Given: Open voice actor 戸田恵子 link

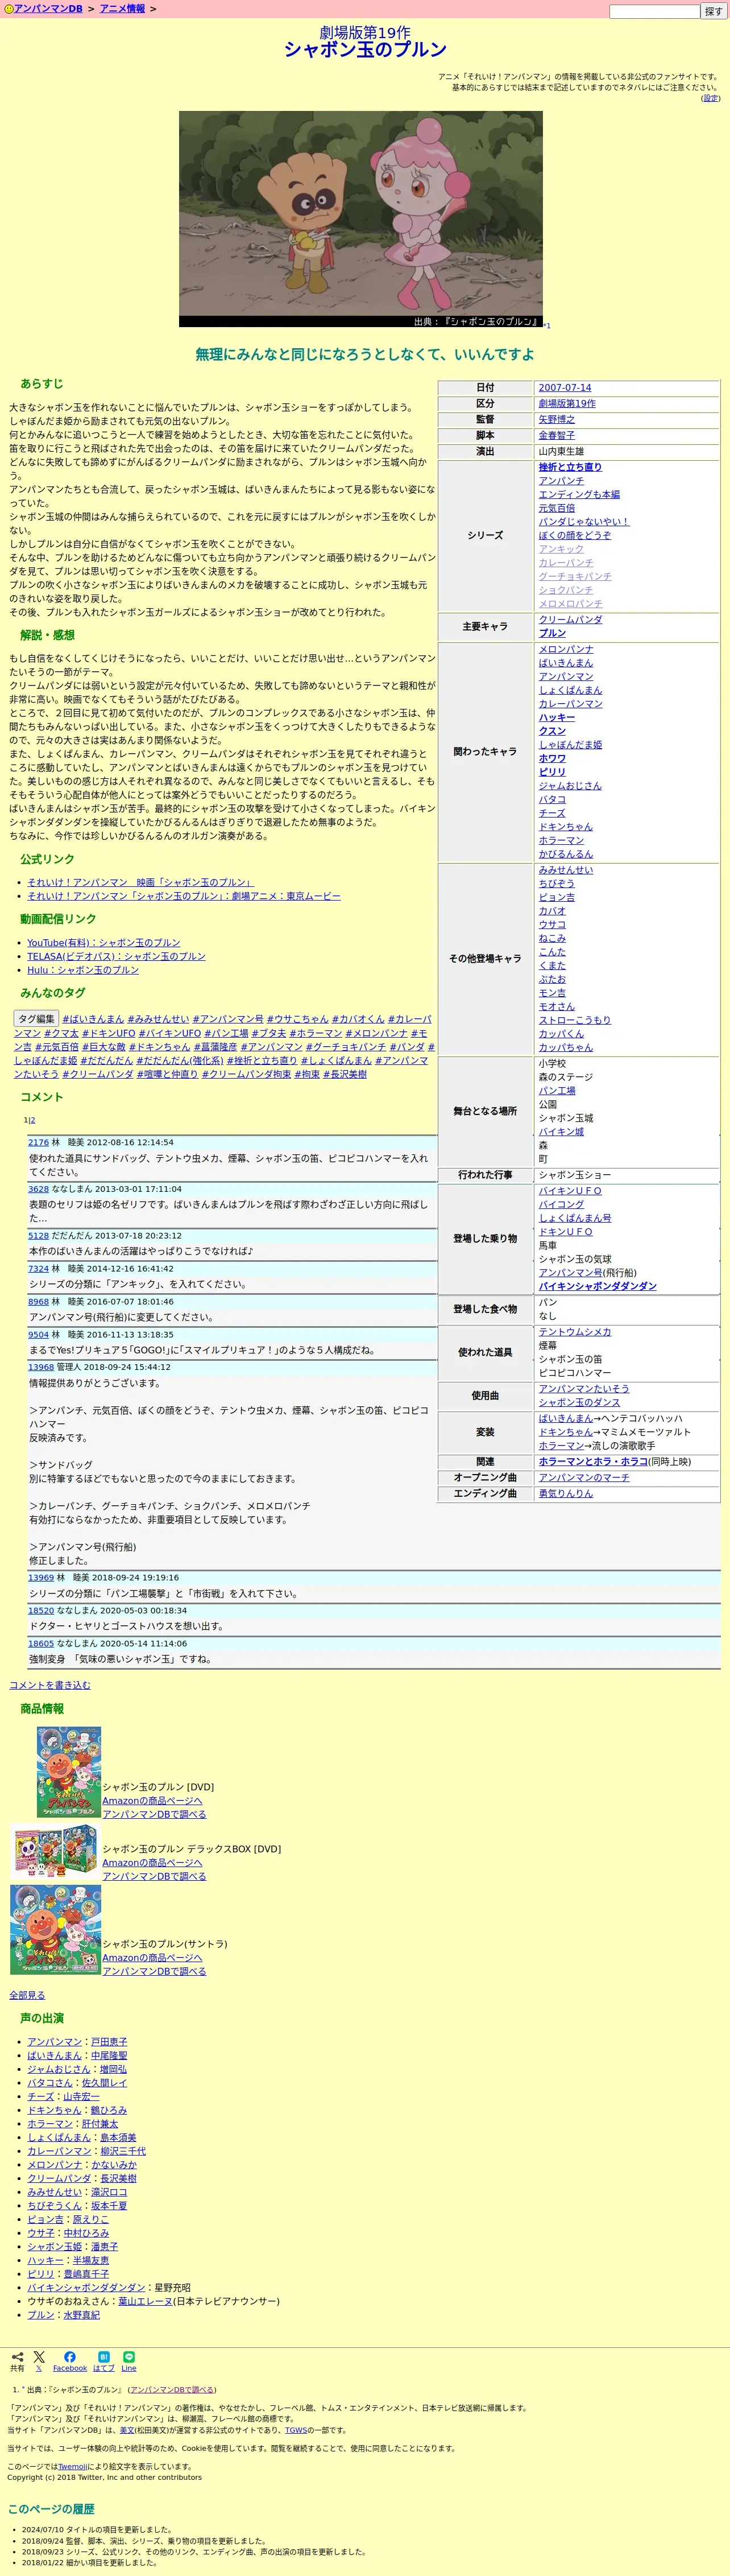Looking at the screenshot, I should pyautogui.click(x=109, y=2042).
